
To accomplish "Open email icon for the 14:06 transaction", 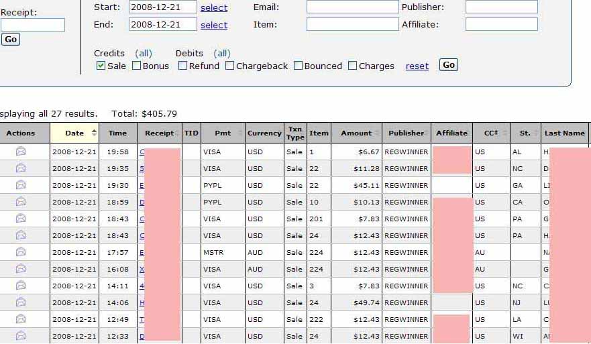I will point(21,302).
